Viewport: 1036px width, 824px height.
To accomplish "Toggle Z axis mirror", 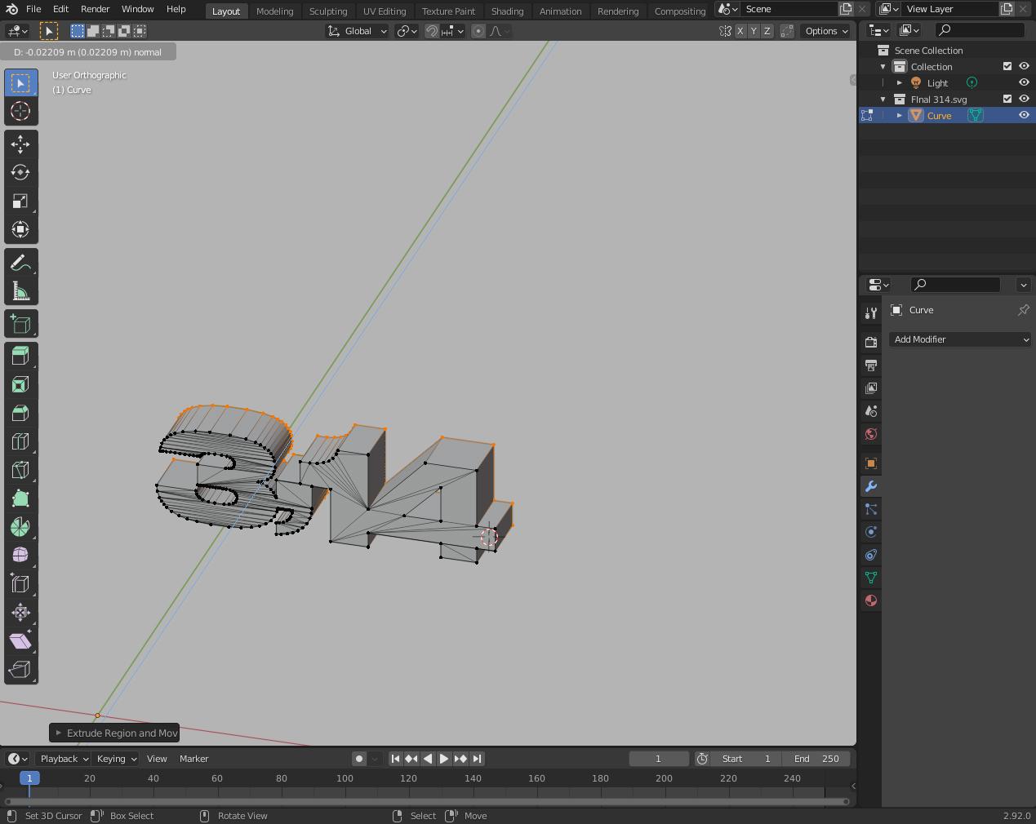I will (x=767, y=31).
